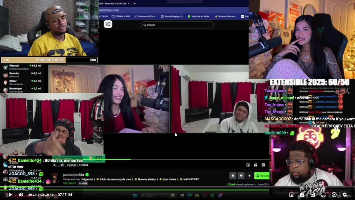Open the StreamerStats.com bookmark
Viewport: 355px width, 200px height.
coord(225,16)
